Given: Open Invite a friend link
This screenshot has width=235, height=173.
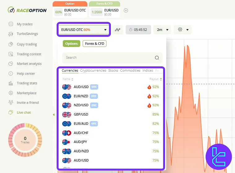Looking at the screenshot, I should pos(28,103).
